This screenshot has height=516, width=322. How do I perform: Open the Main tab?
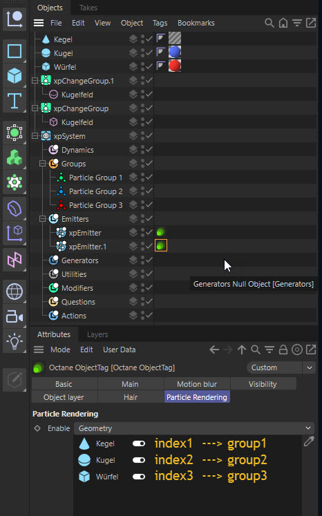131,384
